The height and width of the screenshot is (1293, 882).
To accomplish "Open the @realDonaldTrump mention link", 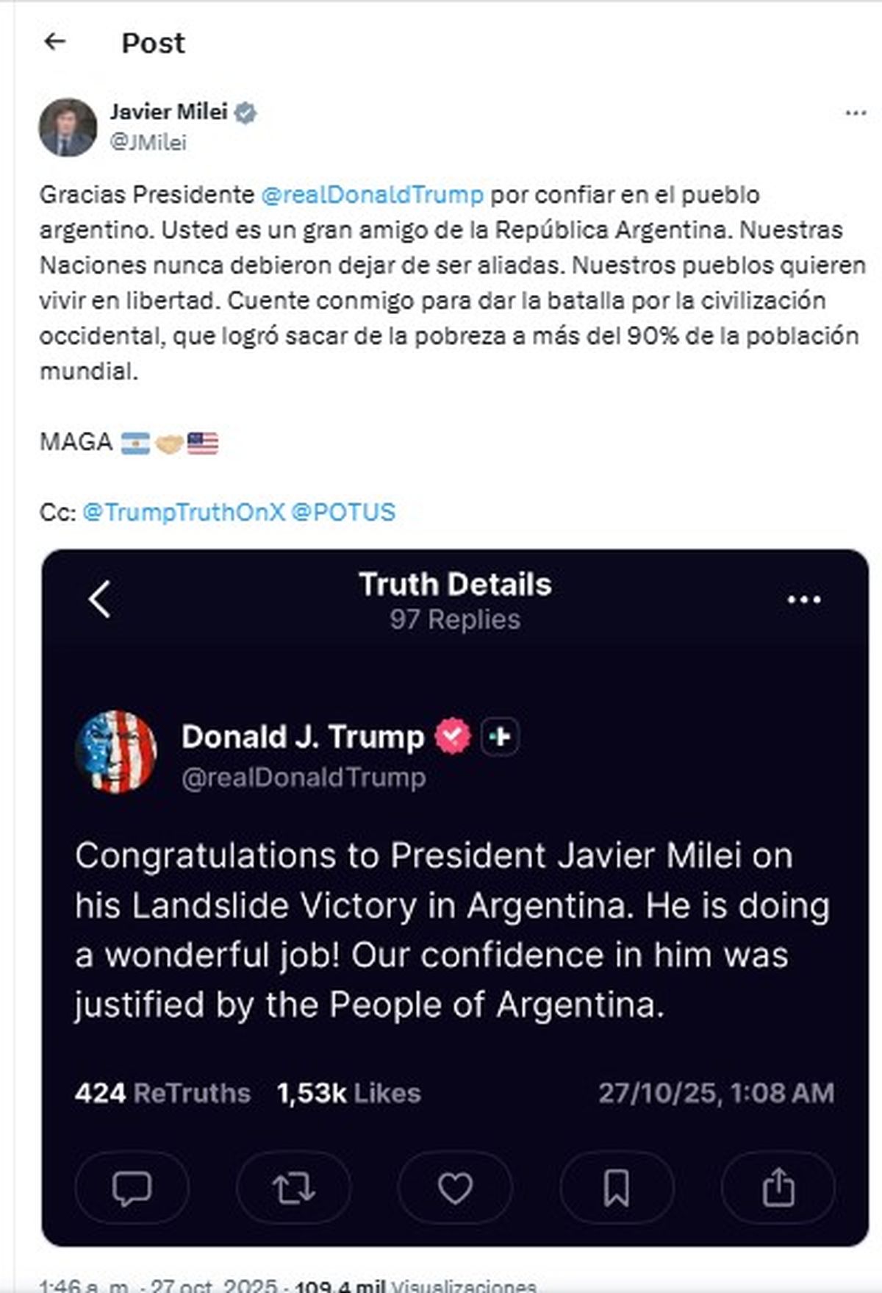I will click(x=372, y=195).
